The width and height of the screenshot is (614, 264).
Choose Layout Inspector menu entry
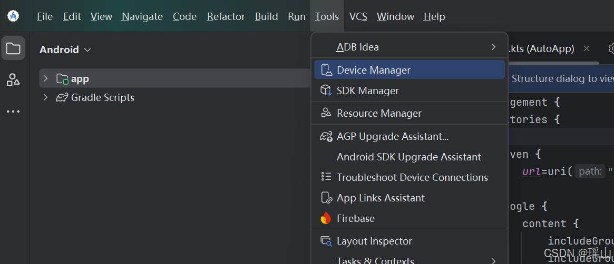click(409, 241)
